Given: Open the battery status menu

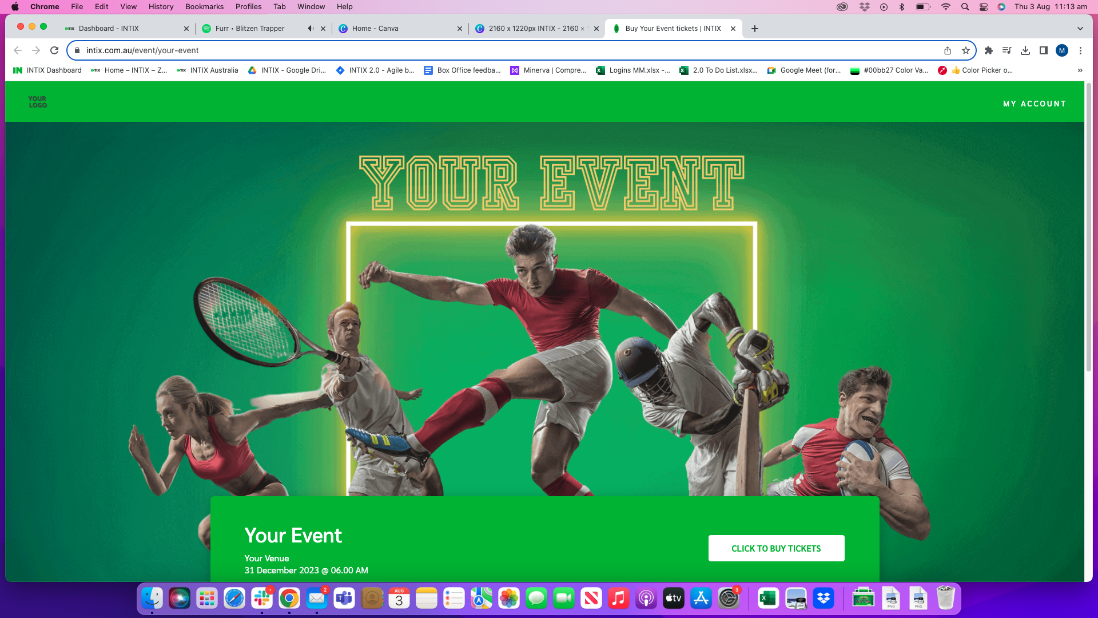Looking at the screenshot, I should tap(923, 7).
